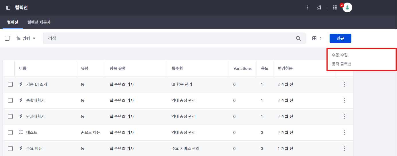
Task: Choose 동적 콜렉션 from the dropdown menu
Action: click(x=341, y=64)
